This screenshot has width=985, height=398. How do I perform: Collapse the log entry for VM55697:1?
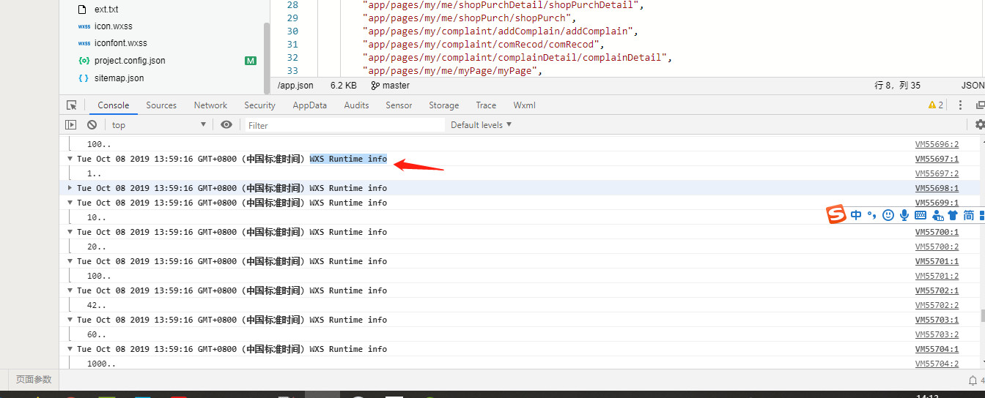70,159
